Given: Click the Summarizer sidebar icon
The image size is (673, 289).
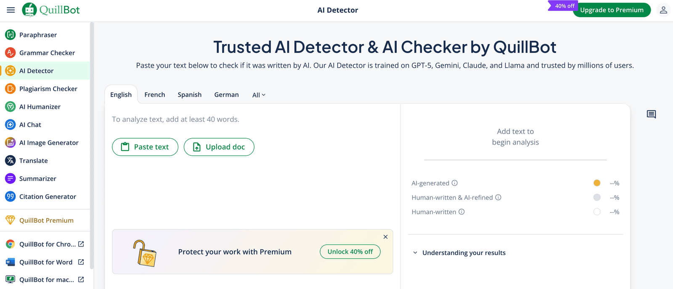Looking at the screenshot, I should coord(11,179).
